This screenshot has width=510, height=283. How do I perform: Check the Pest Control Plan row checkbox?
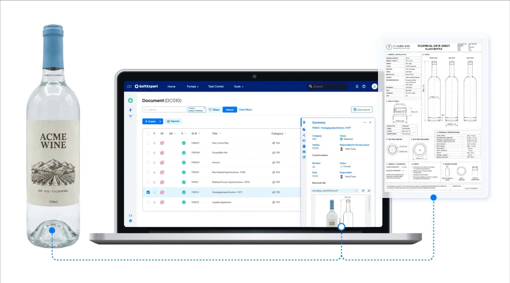coord(148,143)
